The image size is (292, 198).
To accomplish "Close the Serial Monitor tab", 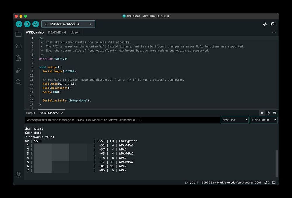I will coord(62,113).
